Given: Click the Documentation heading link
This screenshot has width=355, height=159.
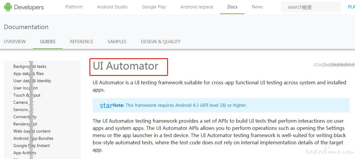Looking at the screenshot, I should tap(26, 27).
